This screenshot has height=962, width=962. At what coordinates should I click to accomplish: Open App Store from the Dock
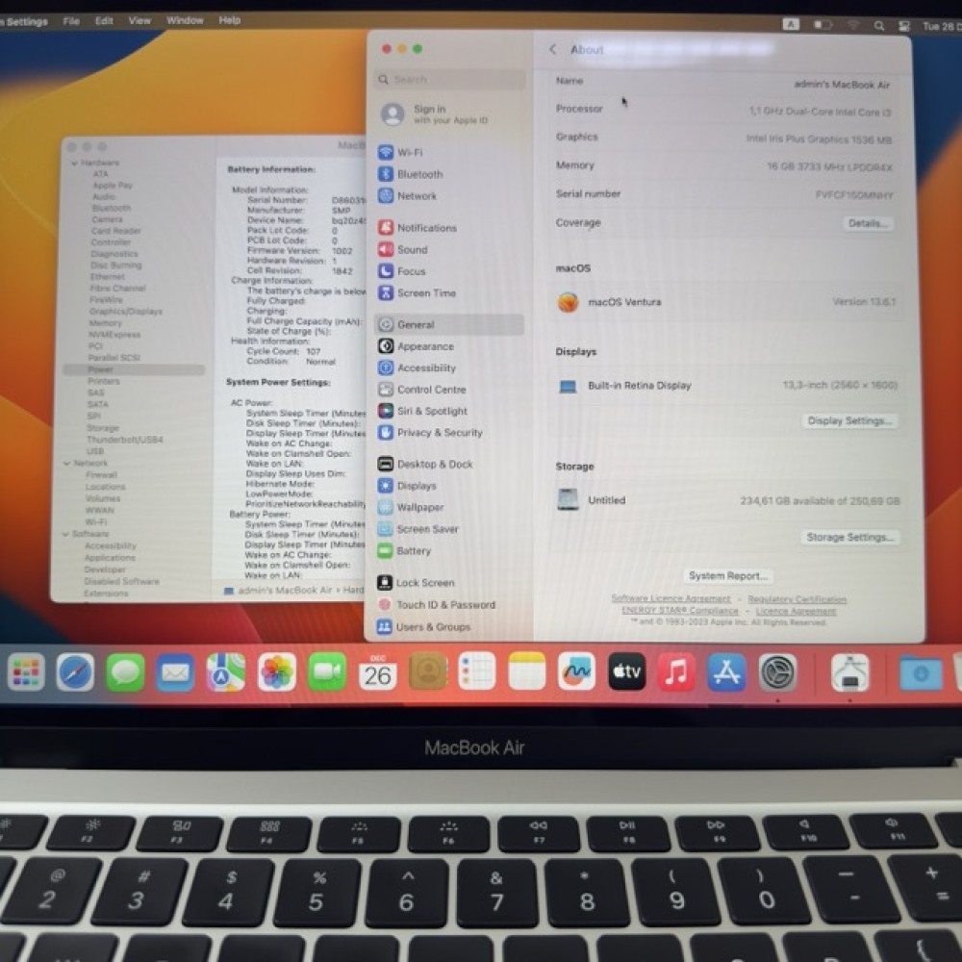coord(726,671)
